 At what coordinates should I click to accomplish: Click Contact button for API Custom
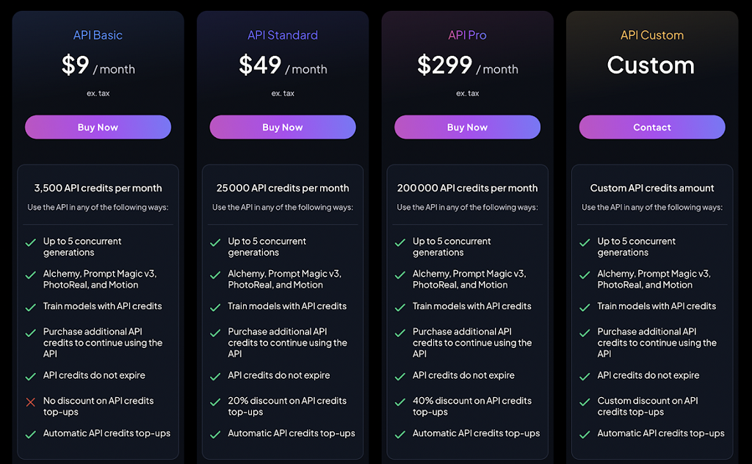pyautogui.click(x=651, y=127)
